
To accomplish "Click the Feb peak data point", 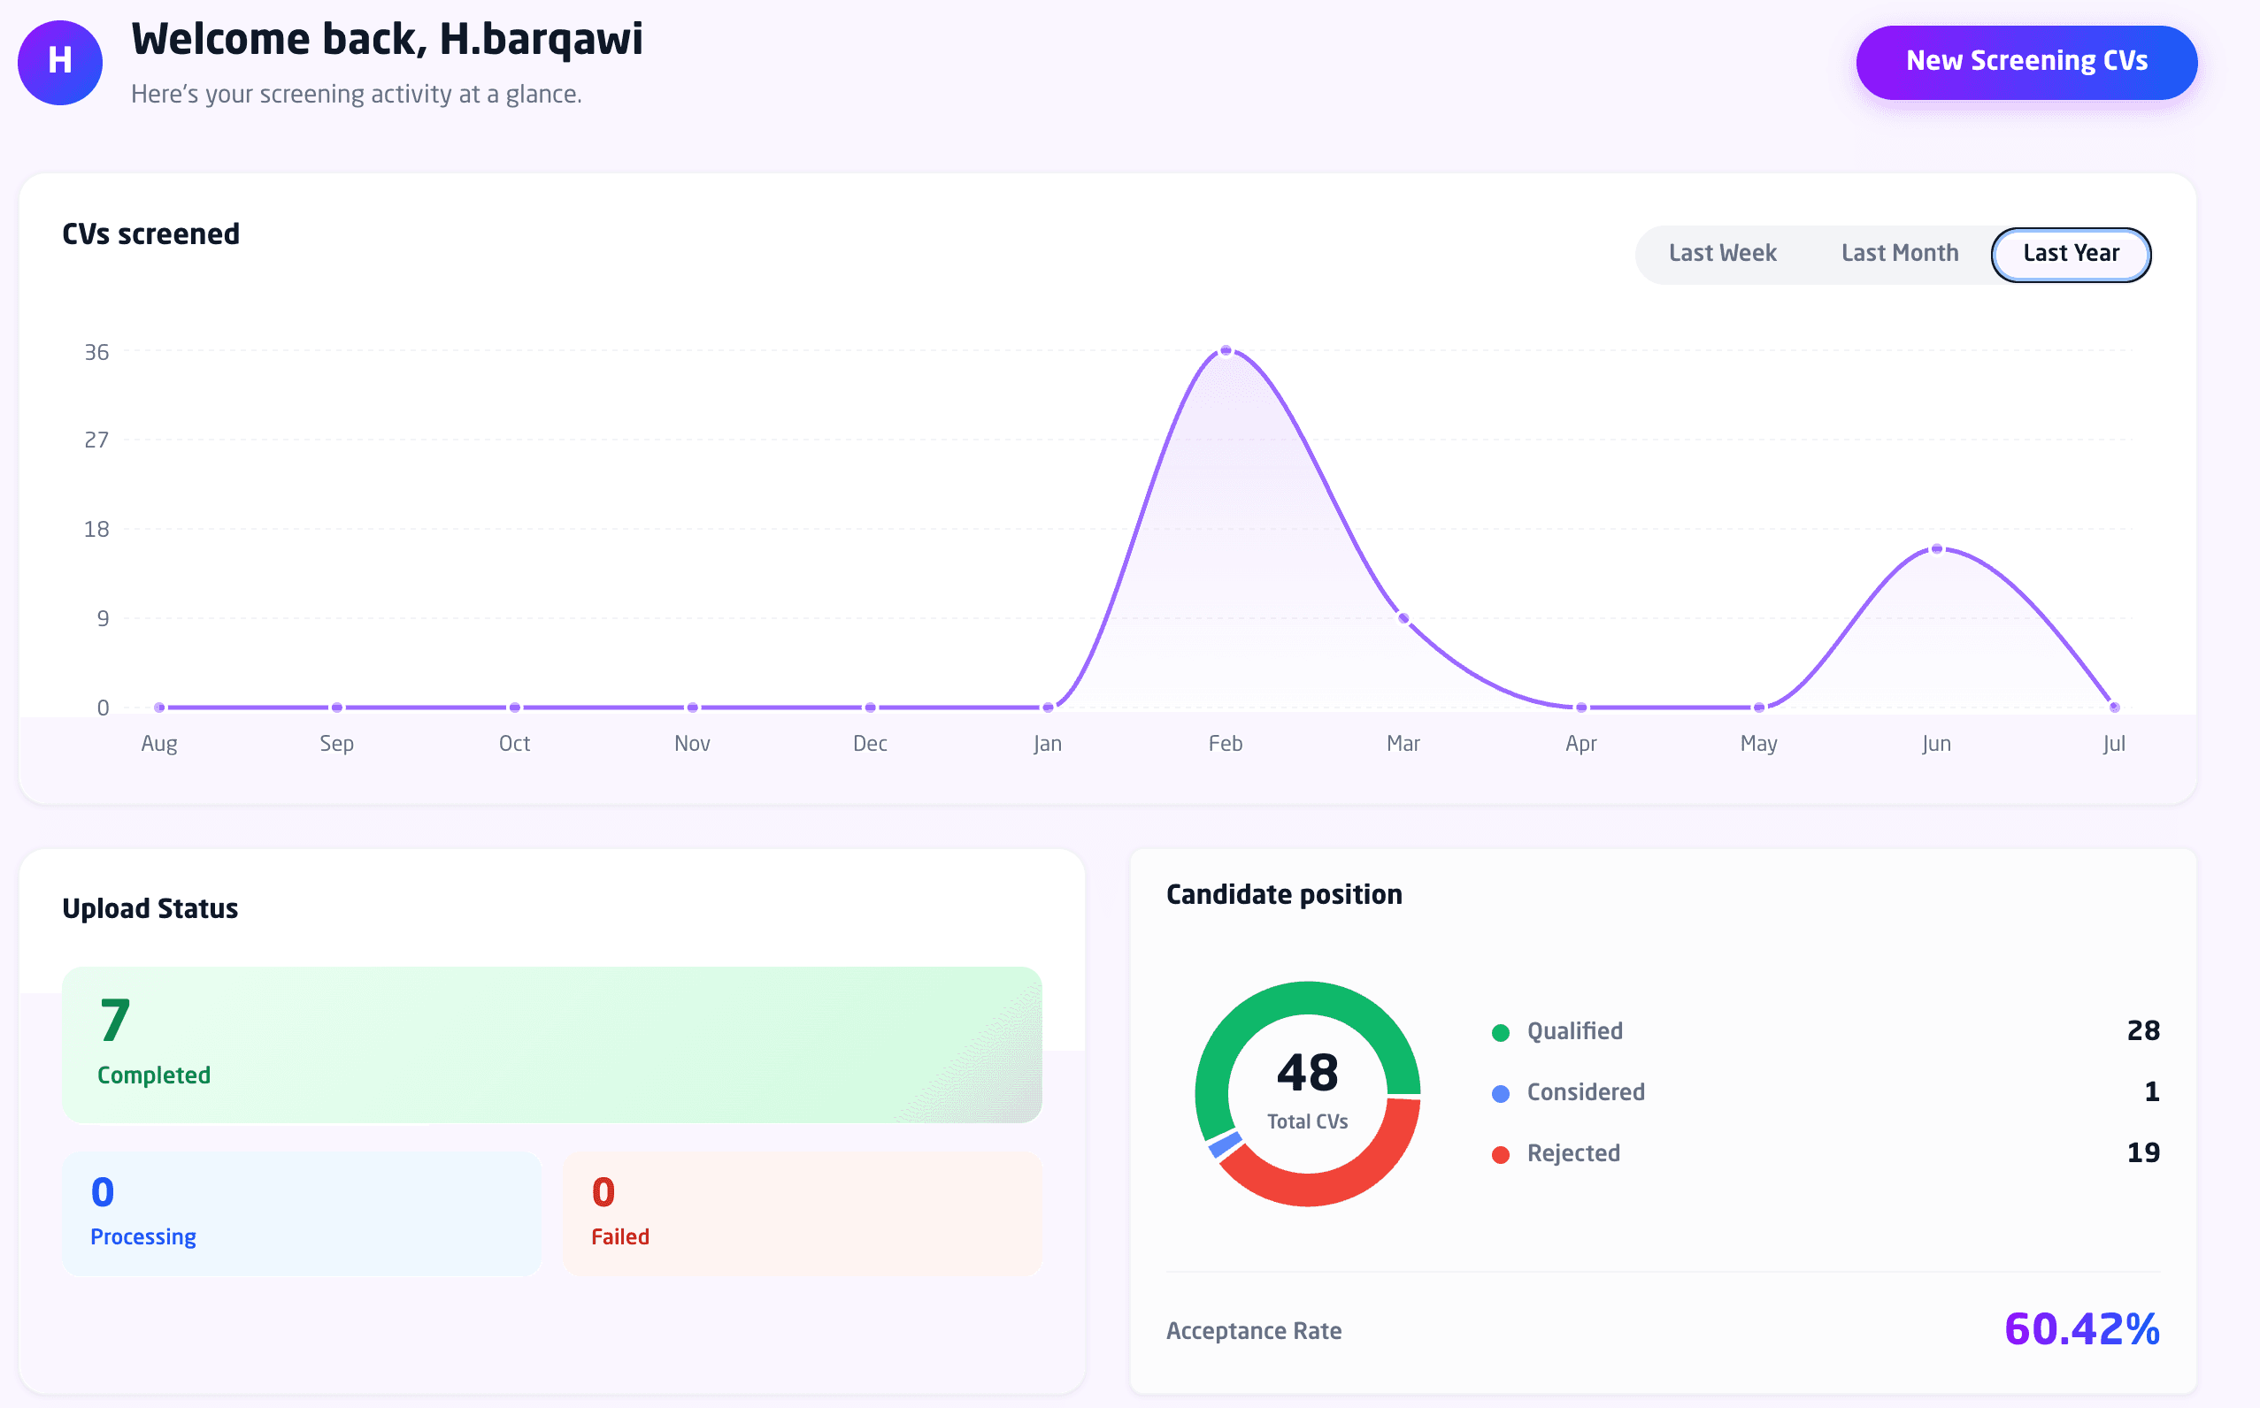I will point(1226,351).
